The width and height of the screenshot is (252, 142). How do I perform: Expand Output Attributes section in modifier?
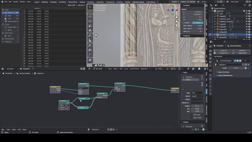tap(223, 72)
